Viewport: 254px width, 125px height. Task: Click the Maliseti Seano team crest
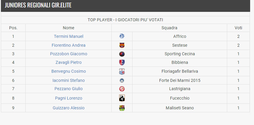coord(122,108)
